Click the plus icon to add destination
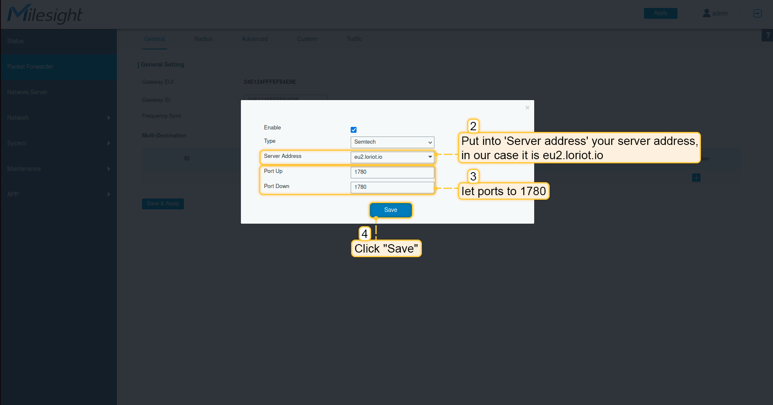The image size is (773, 405). [696, 178]
